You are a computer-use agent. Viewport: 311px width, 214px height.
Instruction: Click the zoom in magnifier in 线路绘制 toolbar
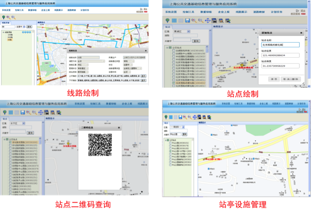[x=8, y=17]
